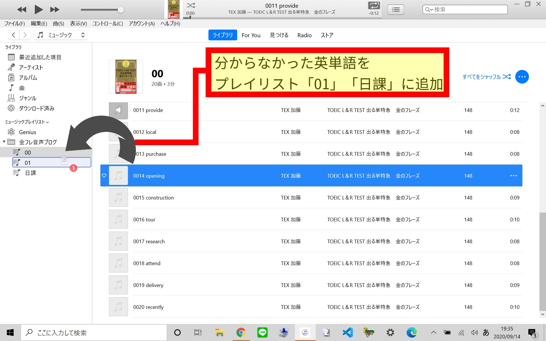
Task: Adjust the volume slider knob
Action: (x=121, y=10)
